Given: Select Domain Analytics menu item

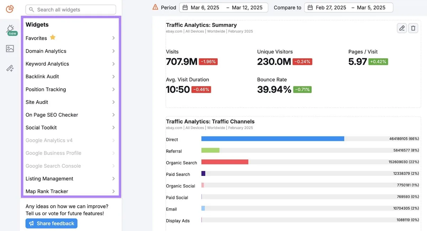Looking at the screenshot, I should tap(46, 51).
